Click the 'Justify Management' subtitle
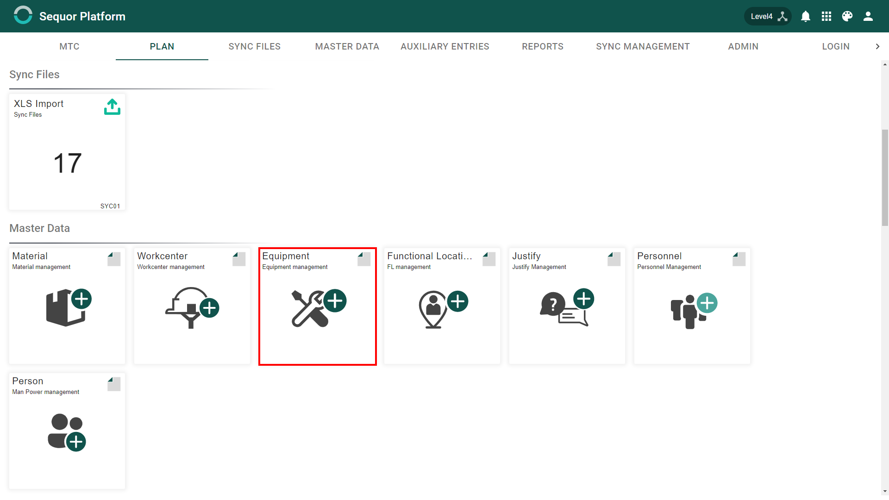Screen dimensions: 889x500 tap(539, 267)
